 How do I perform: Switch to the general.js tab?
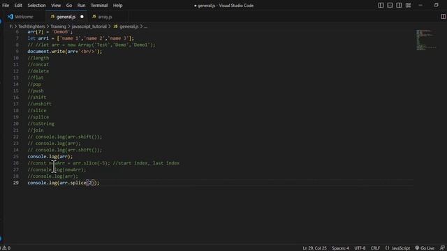[66, 17]
